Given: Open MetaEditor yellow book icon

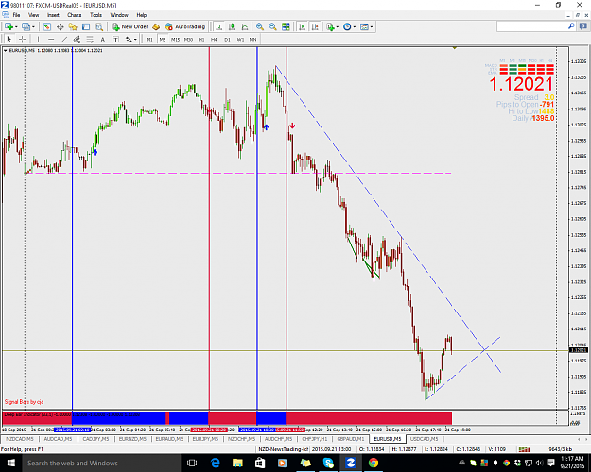Looking at the screenshot, I should [156, 26].
